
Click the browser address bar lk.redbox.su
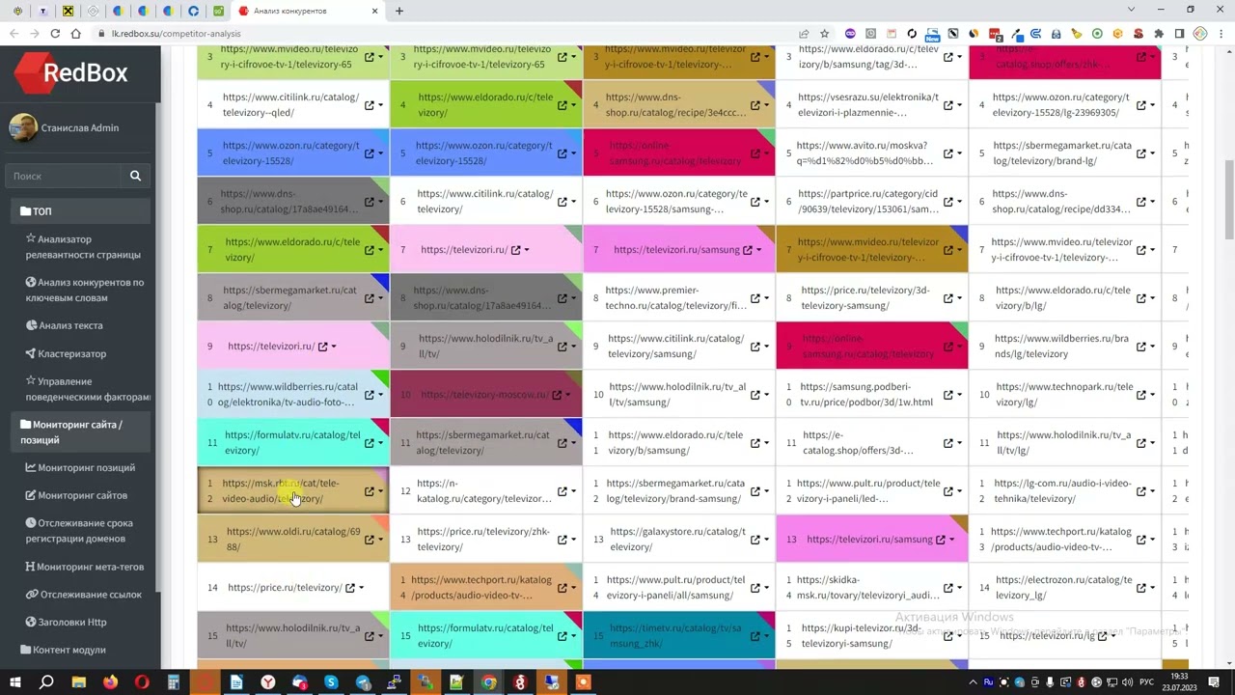[444, 34]
